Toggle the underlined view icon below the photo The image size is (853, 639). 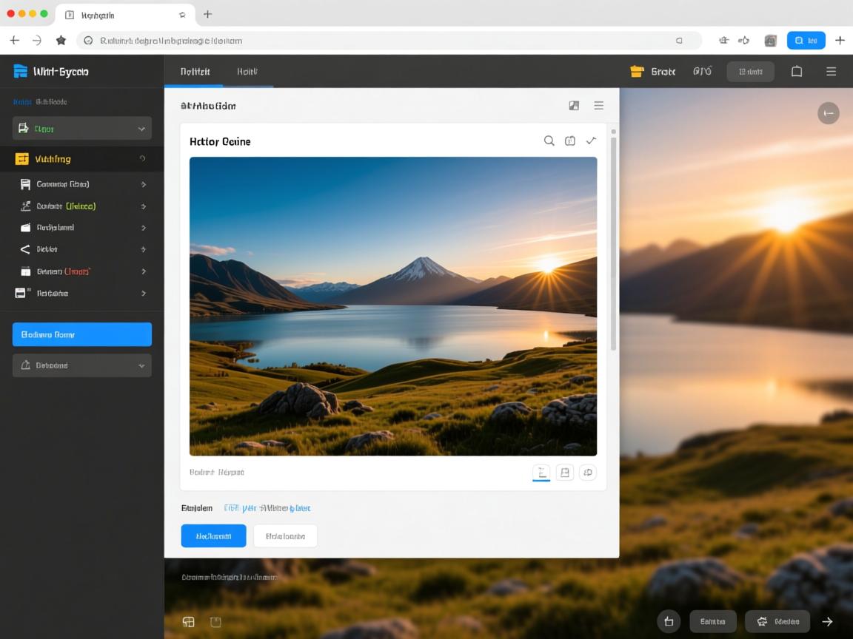point(541,473)
